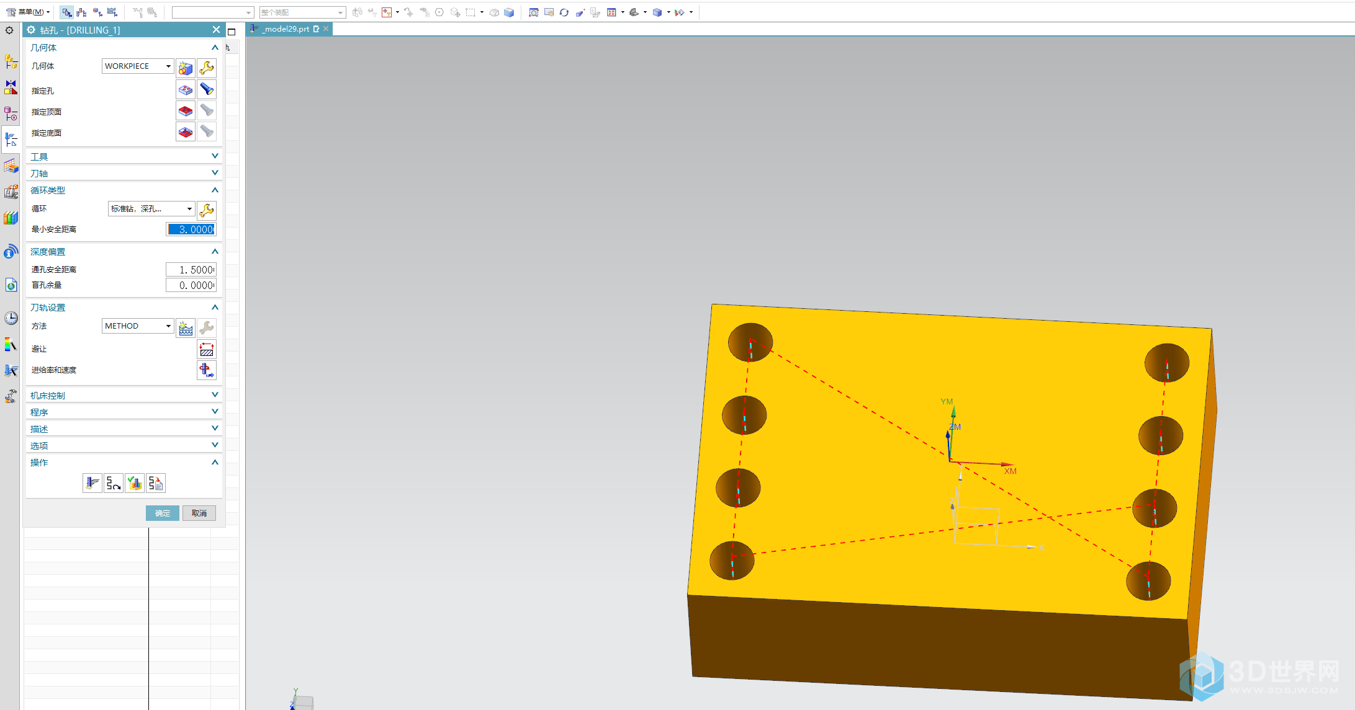This screenshot has width=1355, height=710.
Task: Click the verify tool path icon
Action: (135, 483)
